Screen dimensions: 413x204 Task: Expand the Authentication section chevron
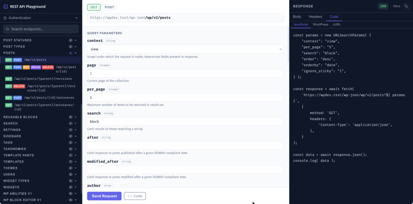click(x=76, y=18)
